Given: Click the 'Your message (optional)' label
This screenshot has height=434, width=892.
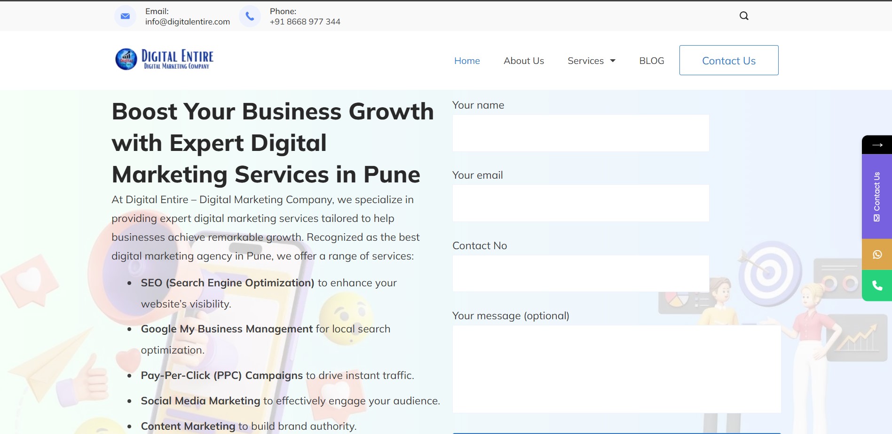Looking at the screenshot, I should [511, 316].
